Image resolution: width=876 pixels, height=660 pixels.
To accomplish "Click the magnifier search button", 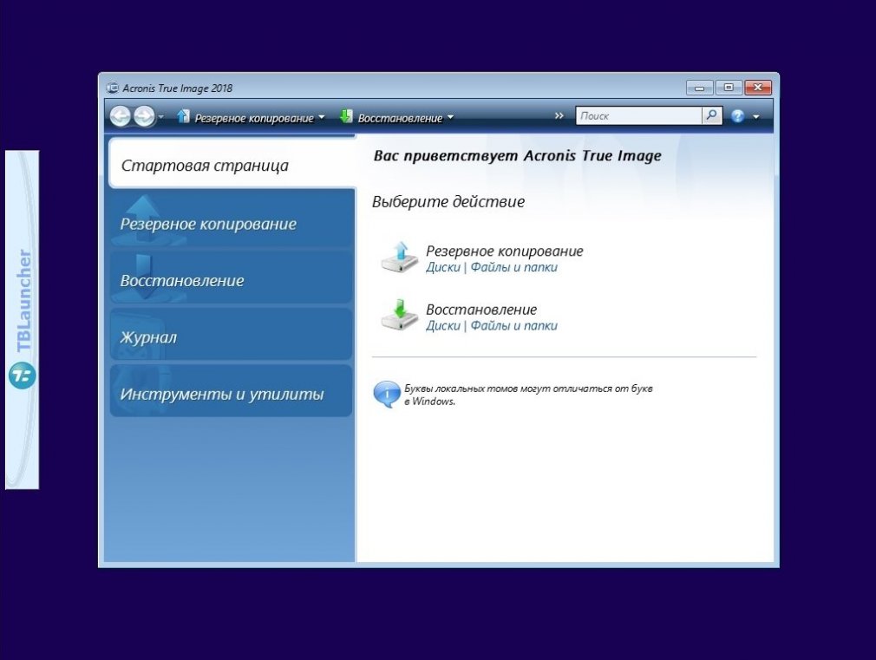I will [x=712, y=115].
